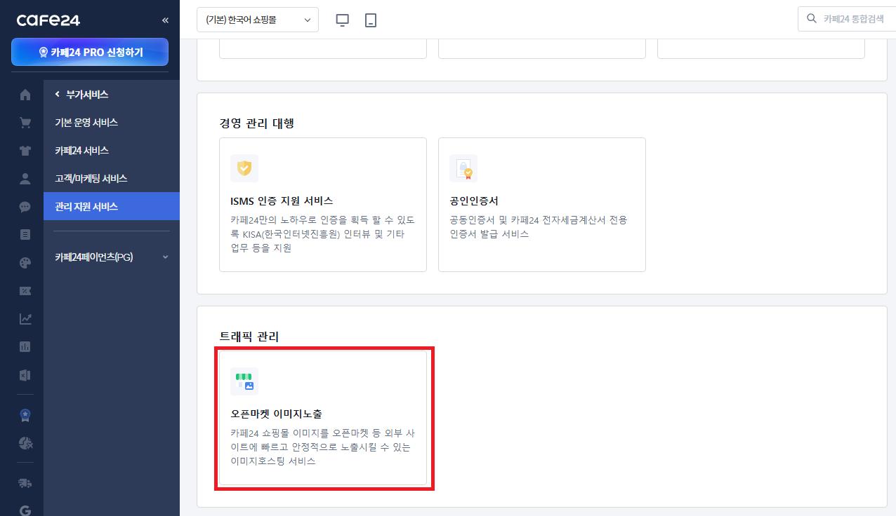Screen dimensions: 896x516
Task: Click the Cafe24 logo
Action: (48, 20)
